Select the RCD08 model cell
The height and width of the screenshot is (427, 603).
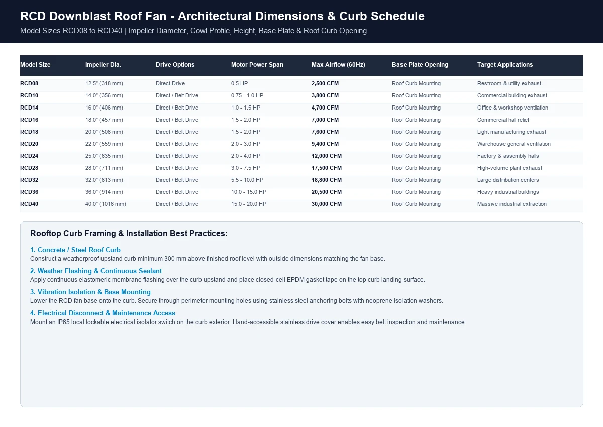[x=29, y=83]
